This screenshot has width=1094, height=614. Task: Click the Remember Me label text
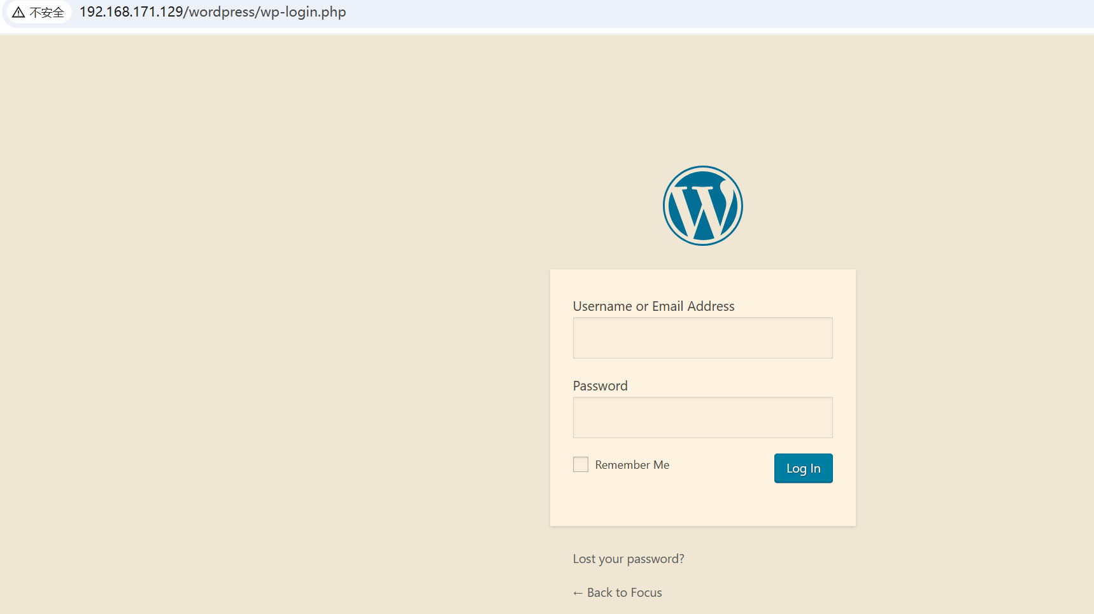point(632,465)
